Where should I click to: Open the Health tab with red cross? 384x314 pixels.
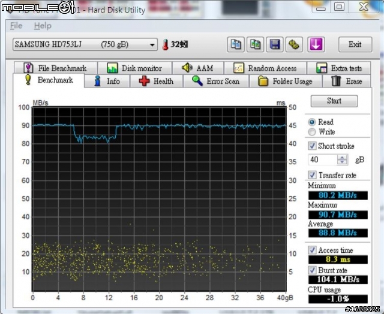tap(156, 81)
